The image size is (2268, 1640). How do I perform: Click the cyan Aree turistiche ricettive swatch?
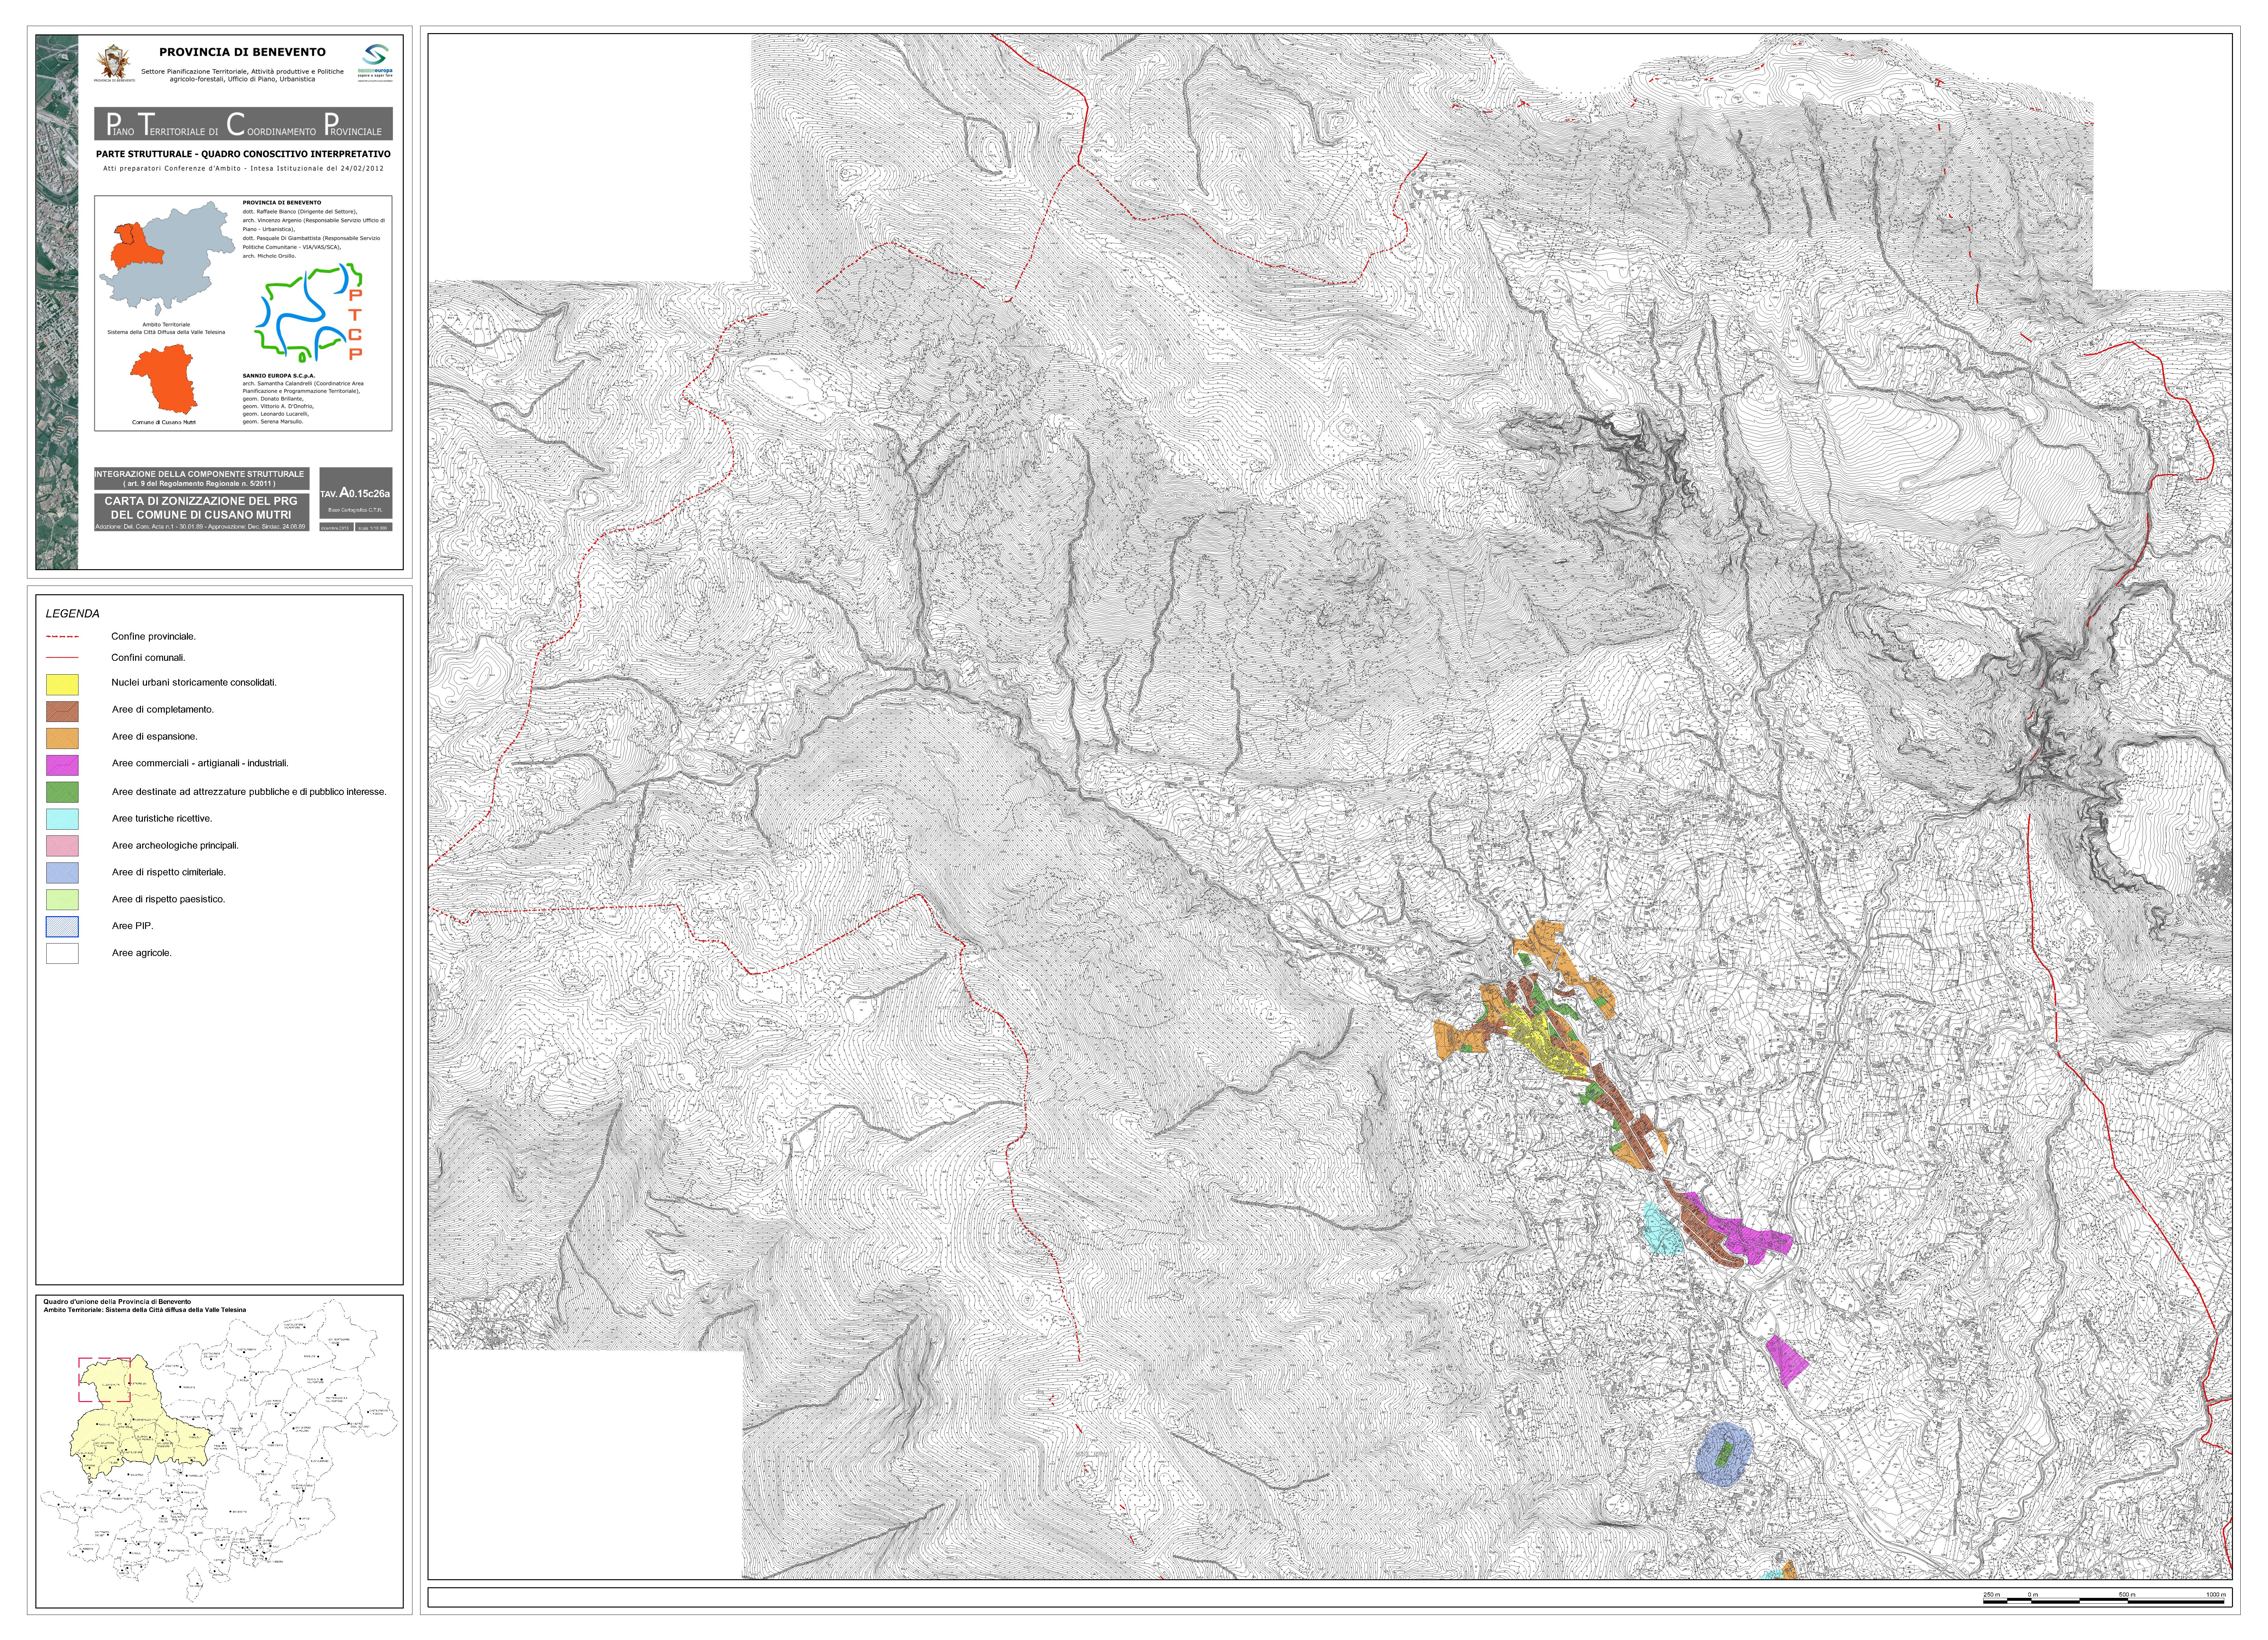pyautogui.click(x=62, y=819)
